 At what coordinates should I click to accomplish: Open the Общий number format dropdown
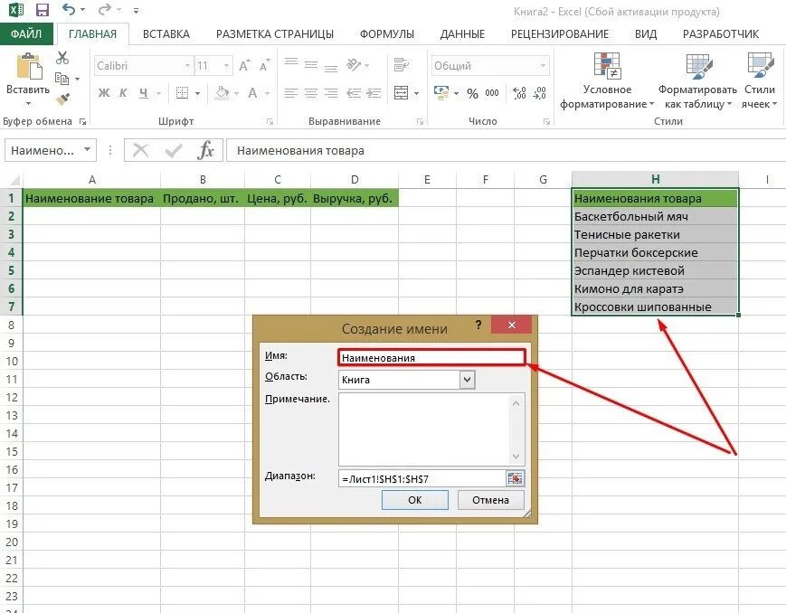point(543,66)
